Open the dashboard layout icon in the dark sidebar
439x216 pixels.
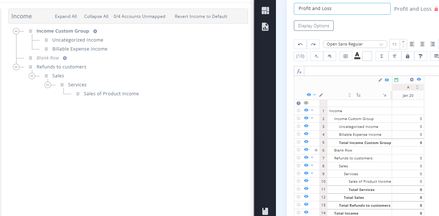pos(265,11)
